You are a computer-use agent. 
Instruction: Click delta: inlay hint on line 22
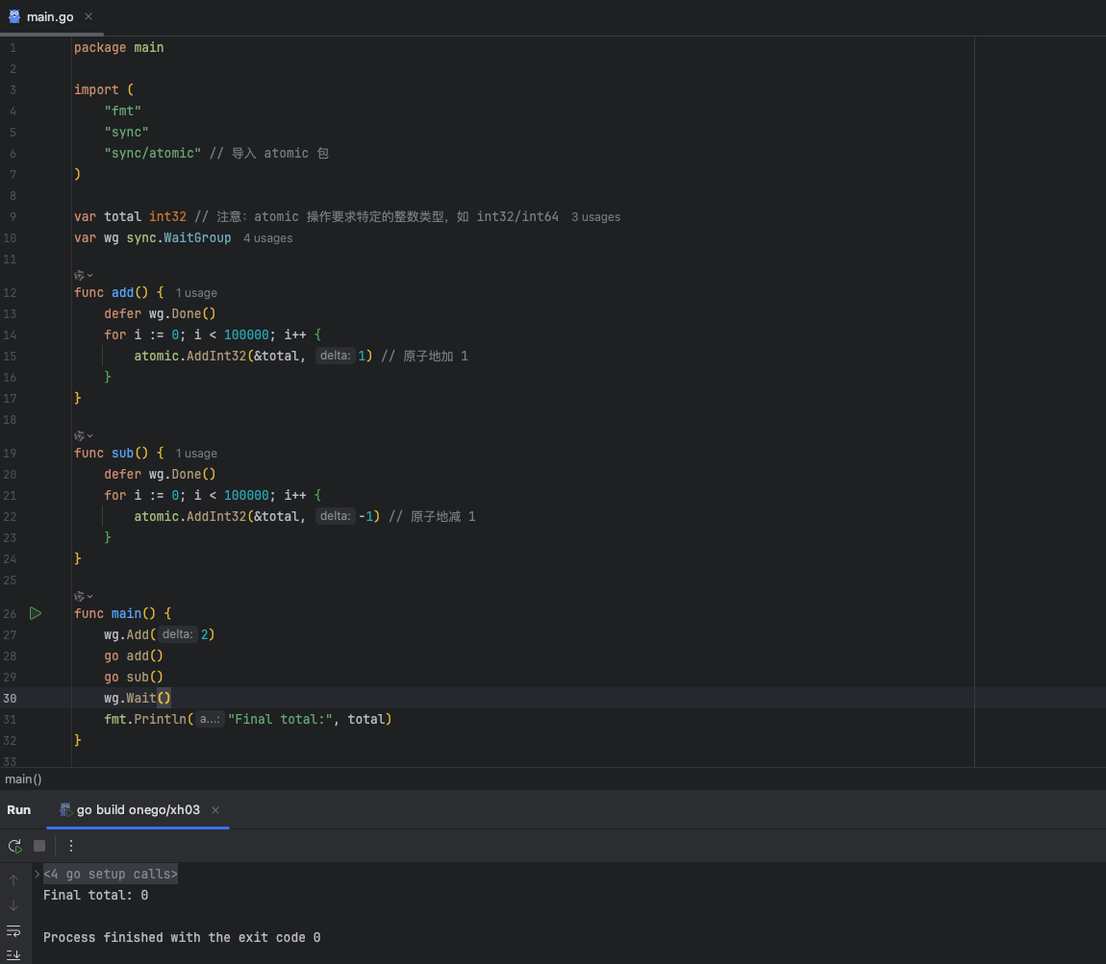tap(335, 516)
